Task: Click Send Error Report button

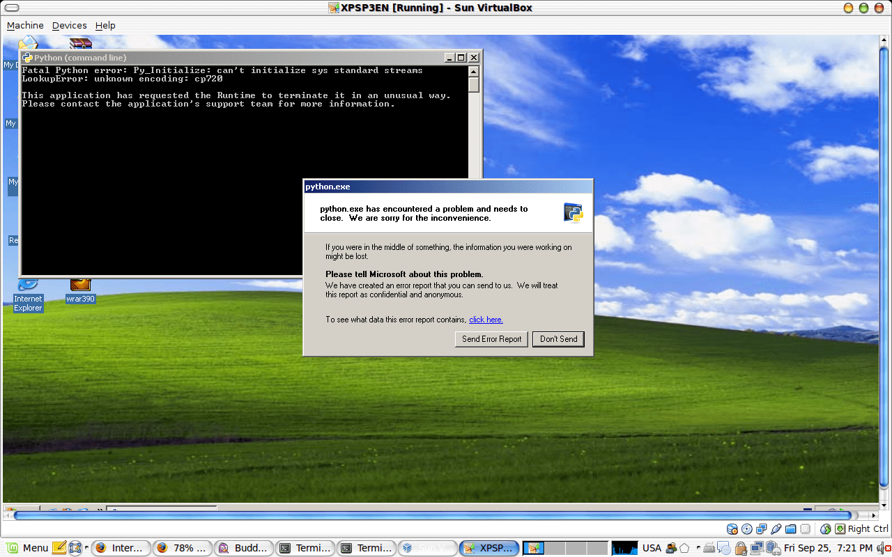Action: (x=491, y=339)
